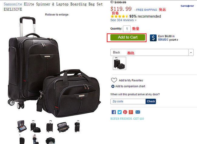Share product via Twitter icon
The width and height of the screenshot is (197, 144).
click(x=119, y=112)
